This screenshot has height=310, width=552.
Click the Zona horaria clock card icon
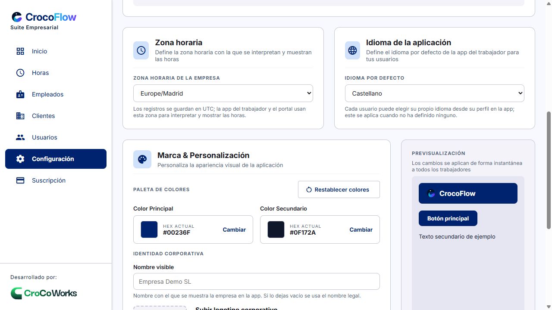coord(141,50)
